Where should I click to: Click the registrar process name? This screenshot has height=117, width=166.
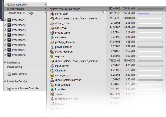click(x=60, y=57)
